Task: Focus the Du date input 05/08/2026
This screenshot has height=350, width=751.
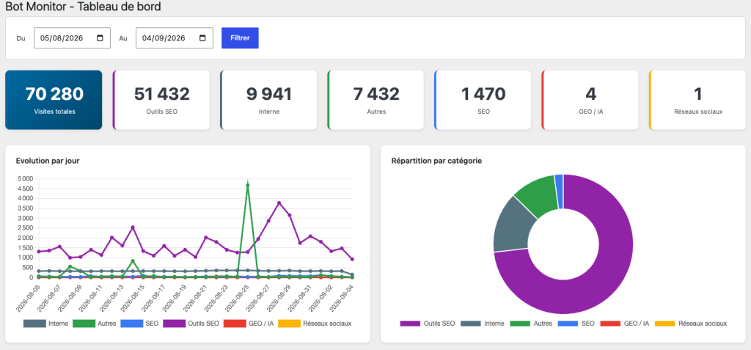Action: [x=73, y=38]
